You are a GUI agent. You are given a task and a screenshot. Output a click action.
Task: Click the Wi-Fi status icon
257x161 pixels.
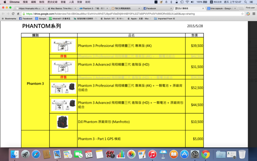pos(187,2)
